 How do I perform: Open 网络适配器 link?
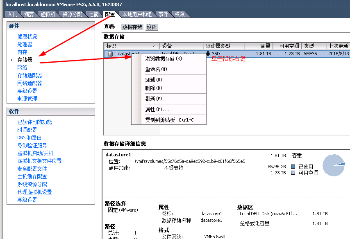pos(30,83)
